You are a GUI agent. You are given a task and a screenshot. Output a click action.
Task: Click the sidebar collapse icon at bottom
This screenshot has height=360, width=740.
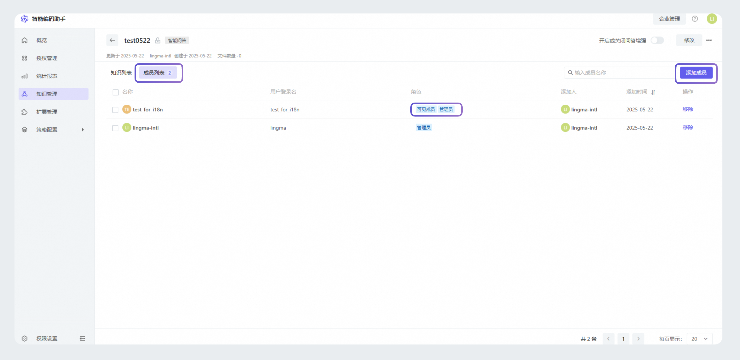tap(83, 339)
